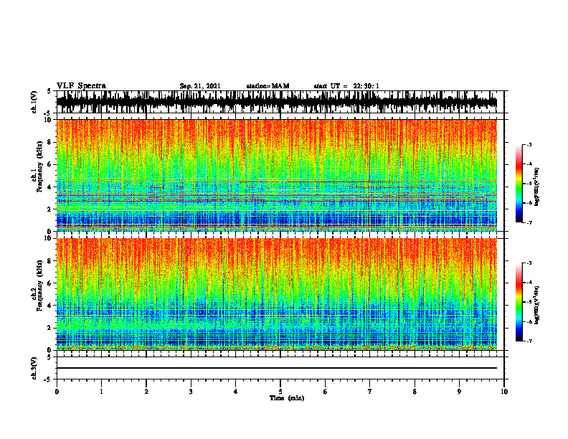Click the ch.1(V) waveform strip
568x439 pixels.
[x=277, y=102]
